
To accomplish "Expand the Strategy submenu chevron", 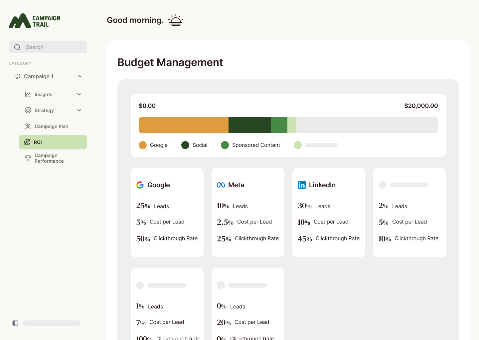I will (79, 110).
